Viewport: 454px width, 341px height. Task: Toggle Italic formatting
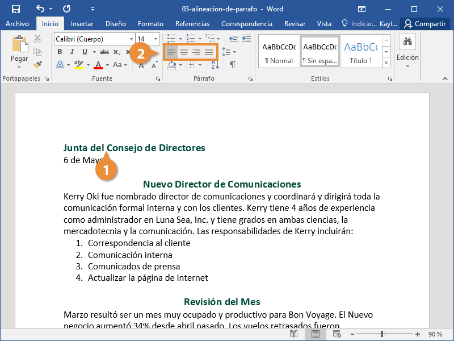click(72, 52)
